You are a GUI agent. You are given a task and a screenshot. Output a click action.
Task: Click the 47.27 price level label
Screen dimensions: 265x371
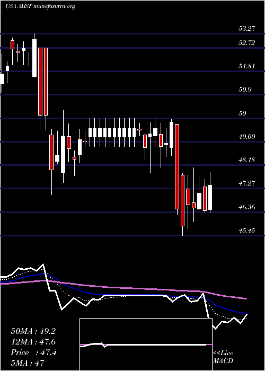pos(247,183)
